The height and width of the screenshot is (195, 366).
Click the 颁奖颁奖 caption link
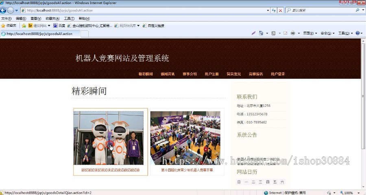[110, 170]
